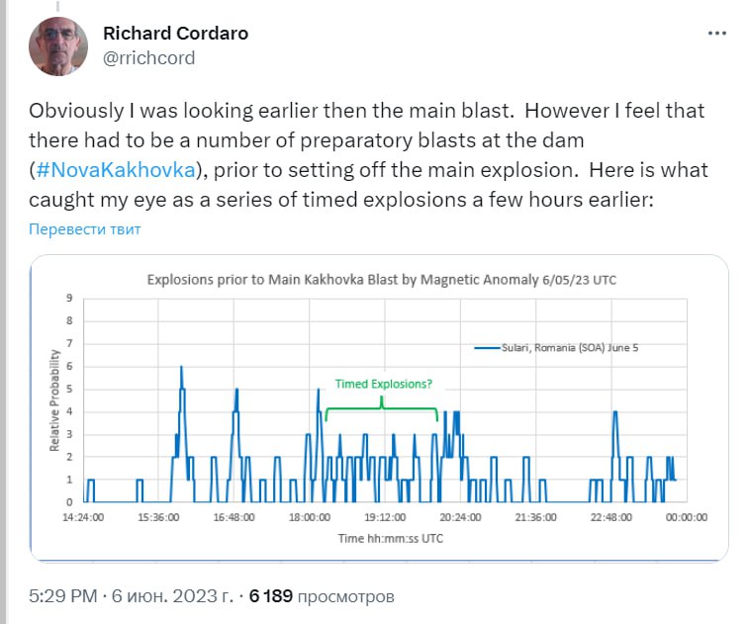Click the Relative Probability axis label

click(x=56, y=400)
